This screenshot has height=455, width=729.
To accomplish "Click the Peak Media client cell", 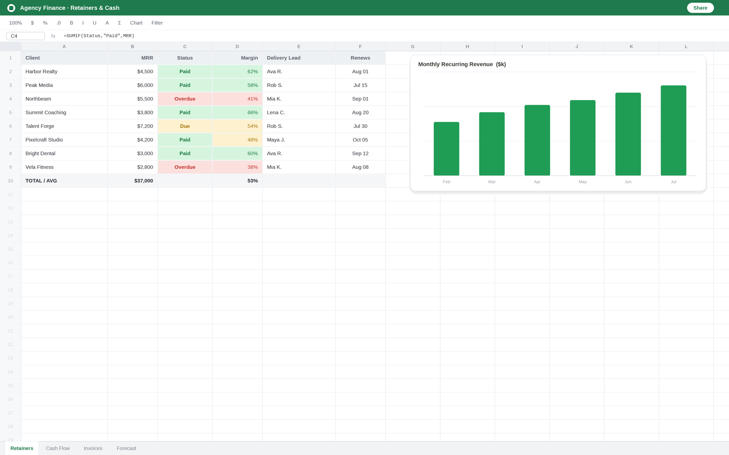I will pos(64,85).
